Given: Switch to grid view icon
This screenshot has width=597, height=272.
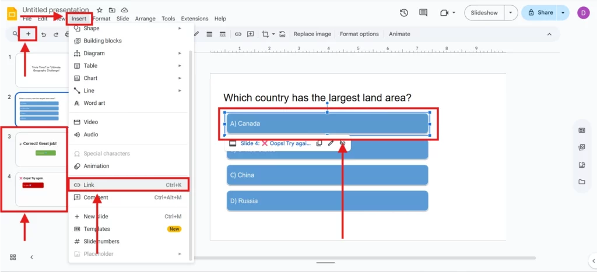Looking at the screenshot, I should click(13, 257).
